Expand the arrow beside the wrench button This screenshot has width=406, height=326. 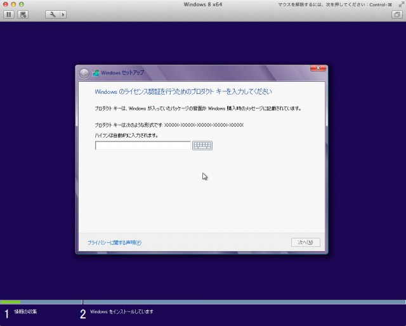click(x=62, y=14)
